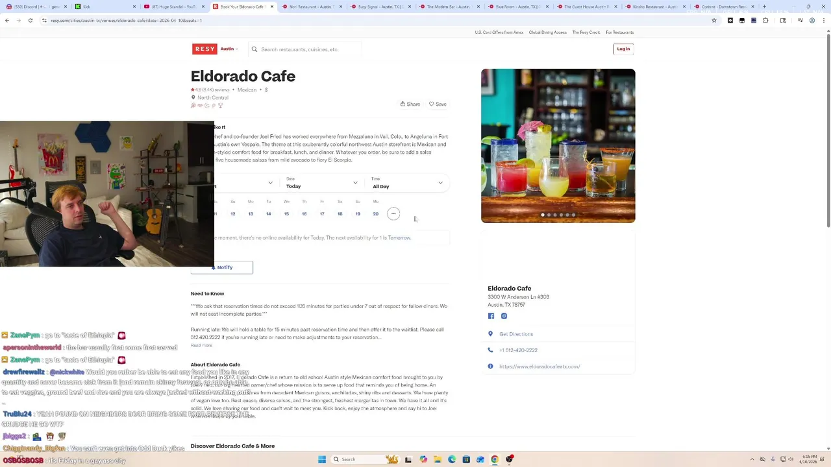Click the dollar-sign price label
Viewport: 831px width, 467px height.
pyautogui.click(x=266, y=90)
